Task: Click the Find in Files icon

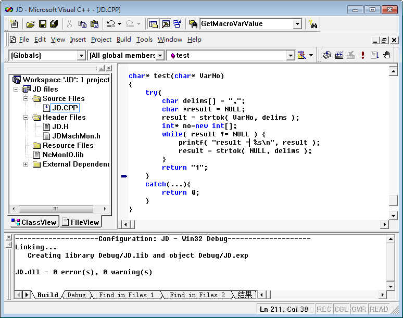Action: pyautogui.click(x=193, y=24)
